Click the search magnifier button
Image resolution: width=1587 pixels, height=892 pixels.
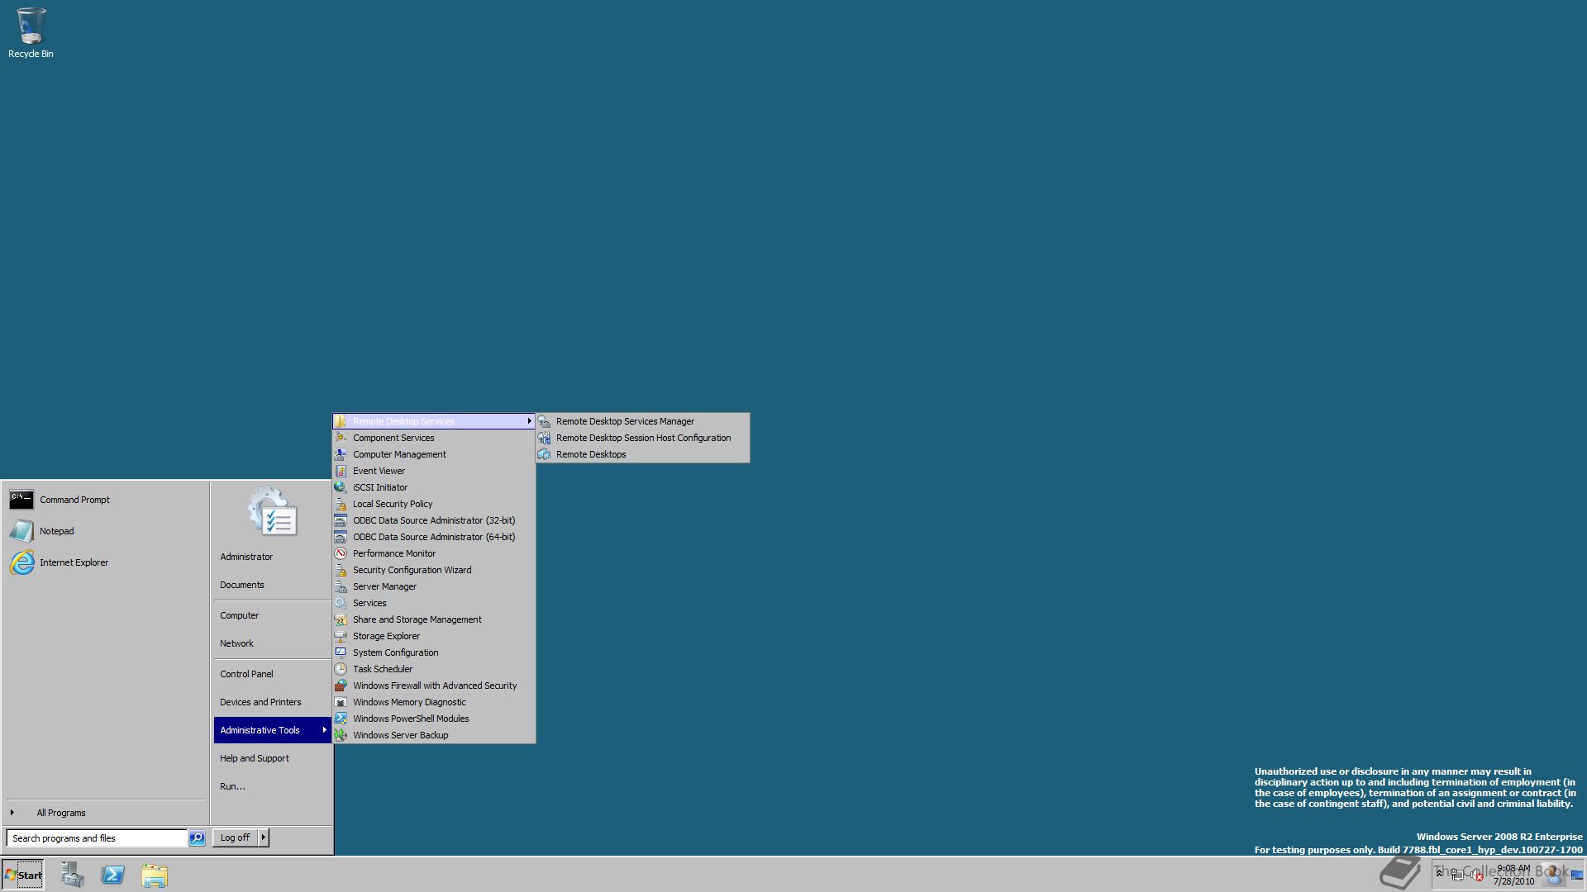coord(197,838)
